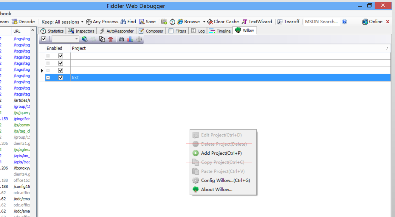
Task: Toggle Enabled checkbox of second project row
Action: pos(61,63)
